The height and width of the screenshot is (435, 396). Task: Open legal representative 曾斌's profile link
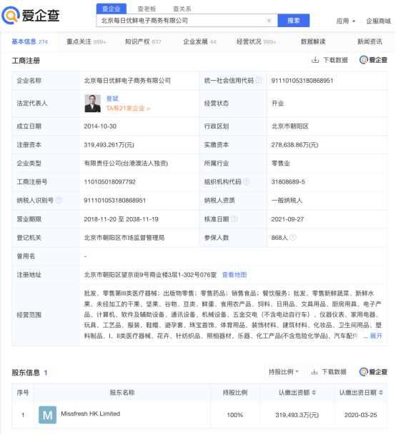point(112,99)
